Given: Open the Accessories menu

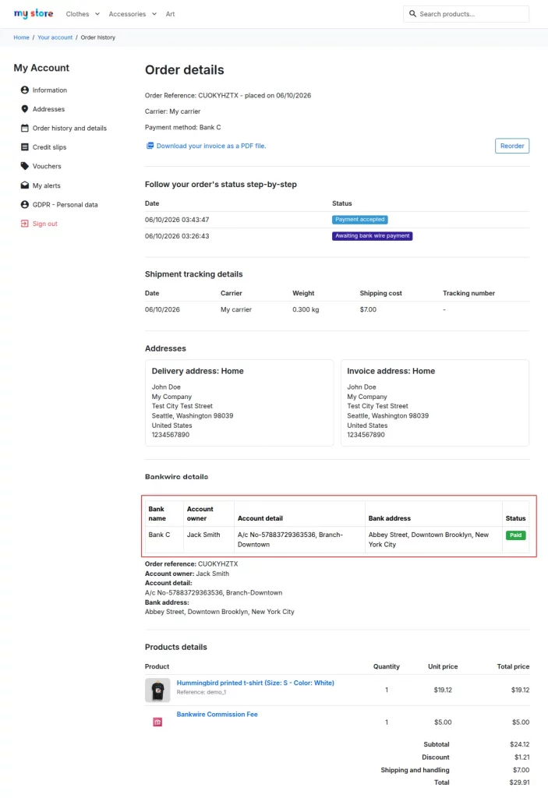Looking at the screenshot, I should [x=127, y=14].
